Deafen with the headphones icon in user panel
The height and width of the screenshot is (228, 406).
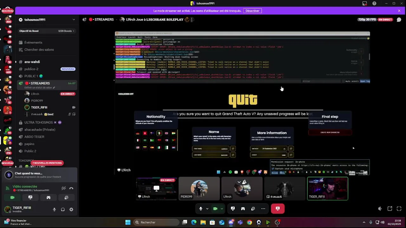pos(63,209)
